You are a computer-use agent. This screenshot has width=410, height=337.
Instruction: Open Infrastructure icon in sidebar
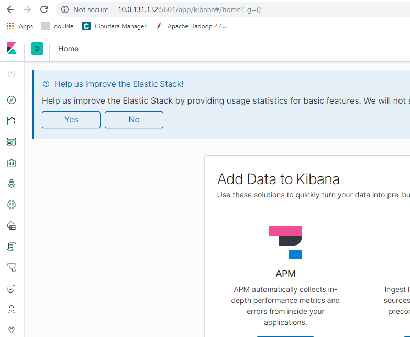point(12,226)
